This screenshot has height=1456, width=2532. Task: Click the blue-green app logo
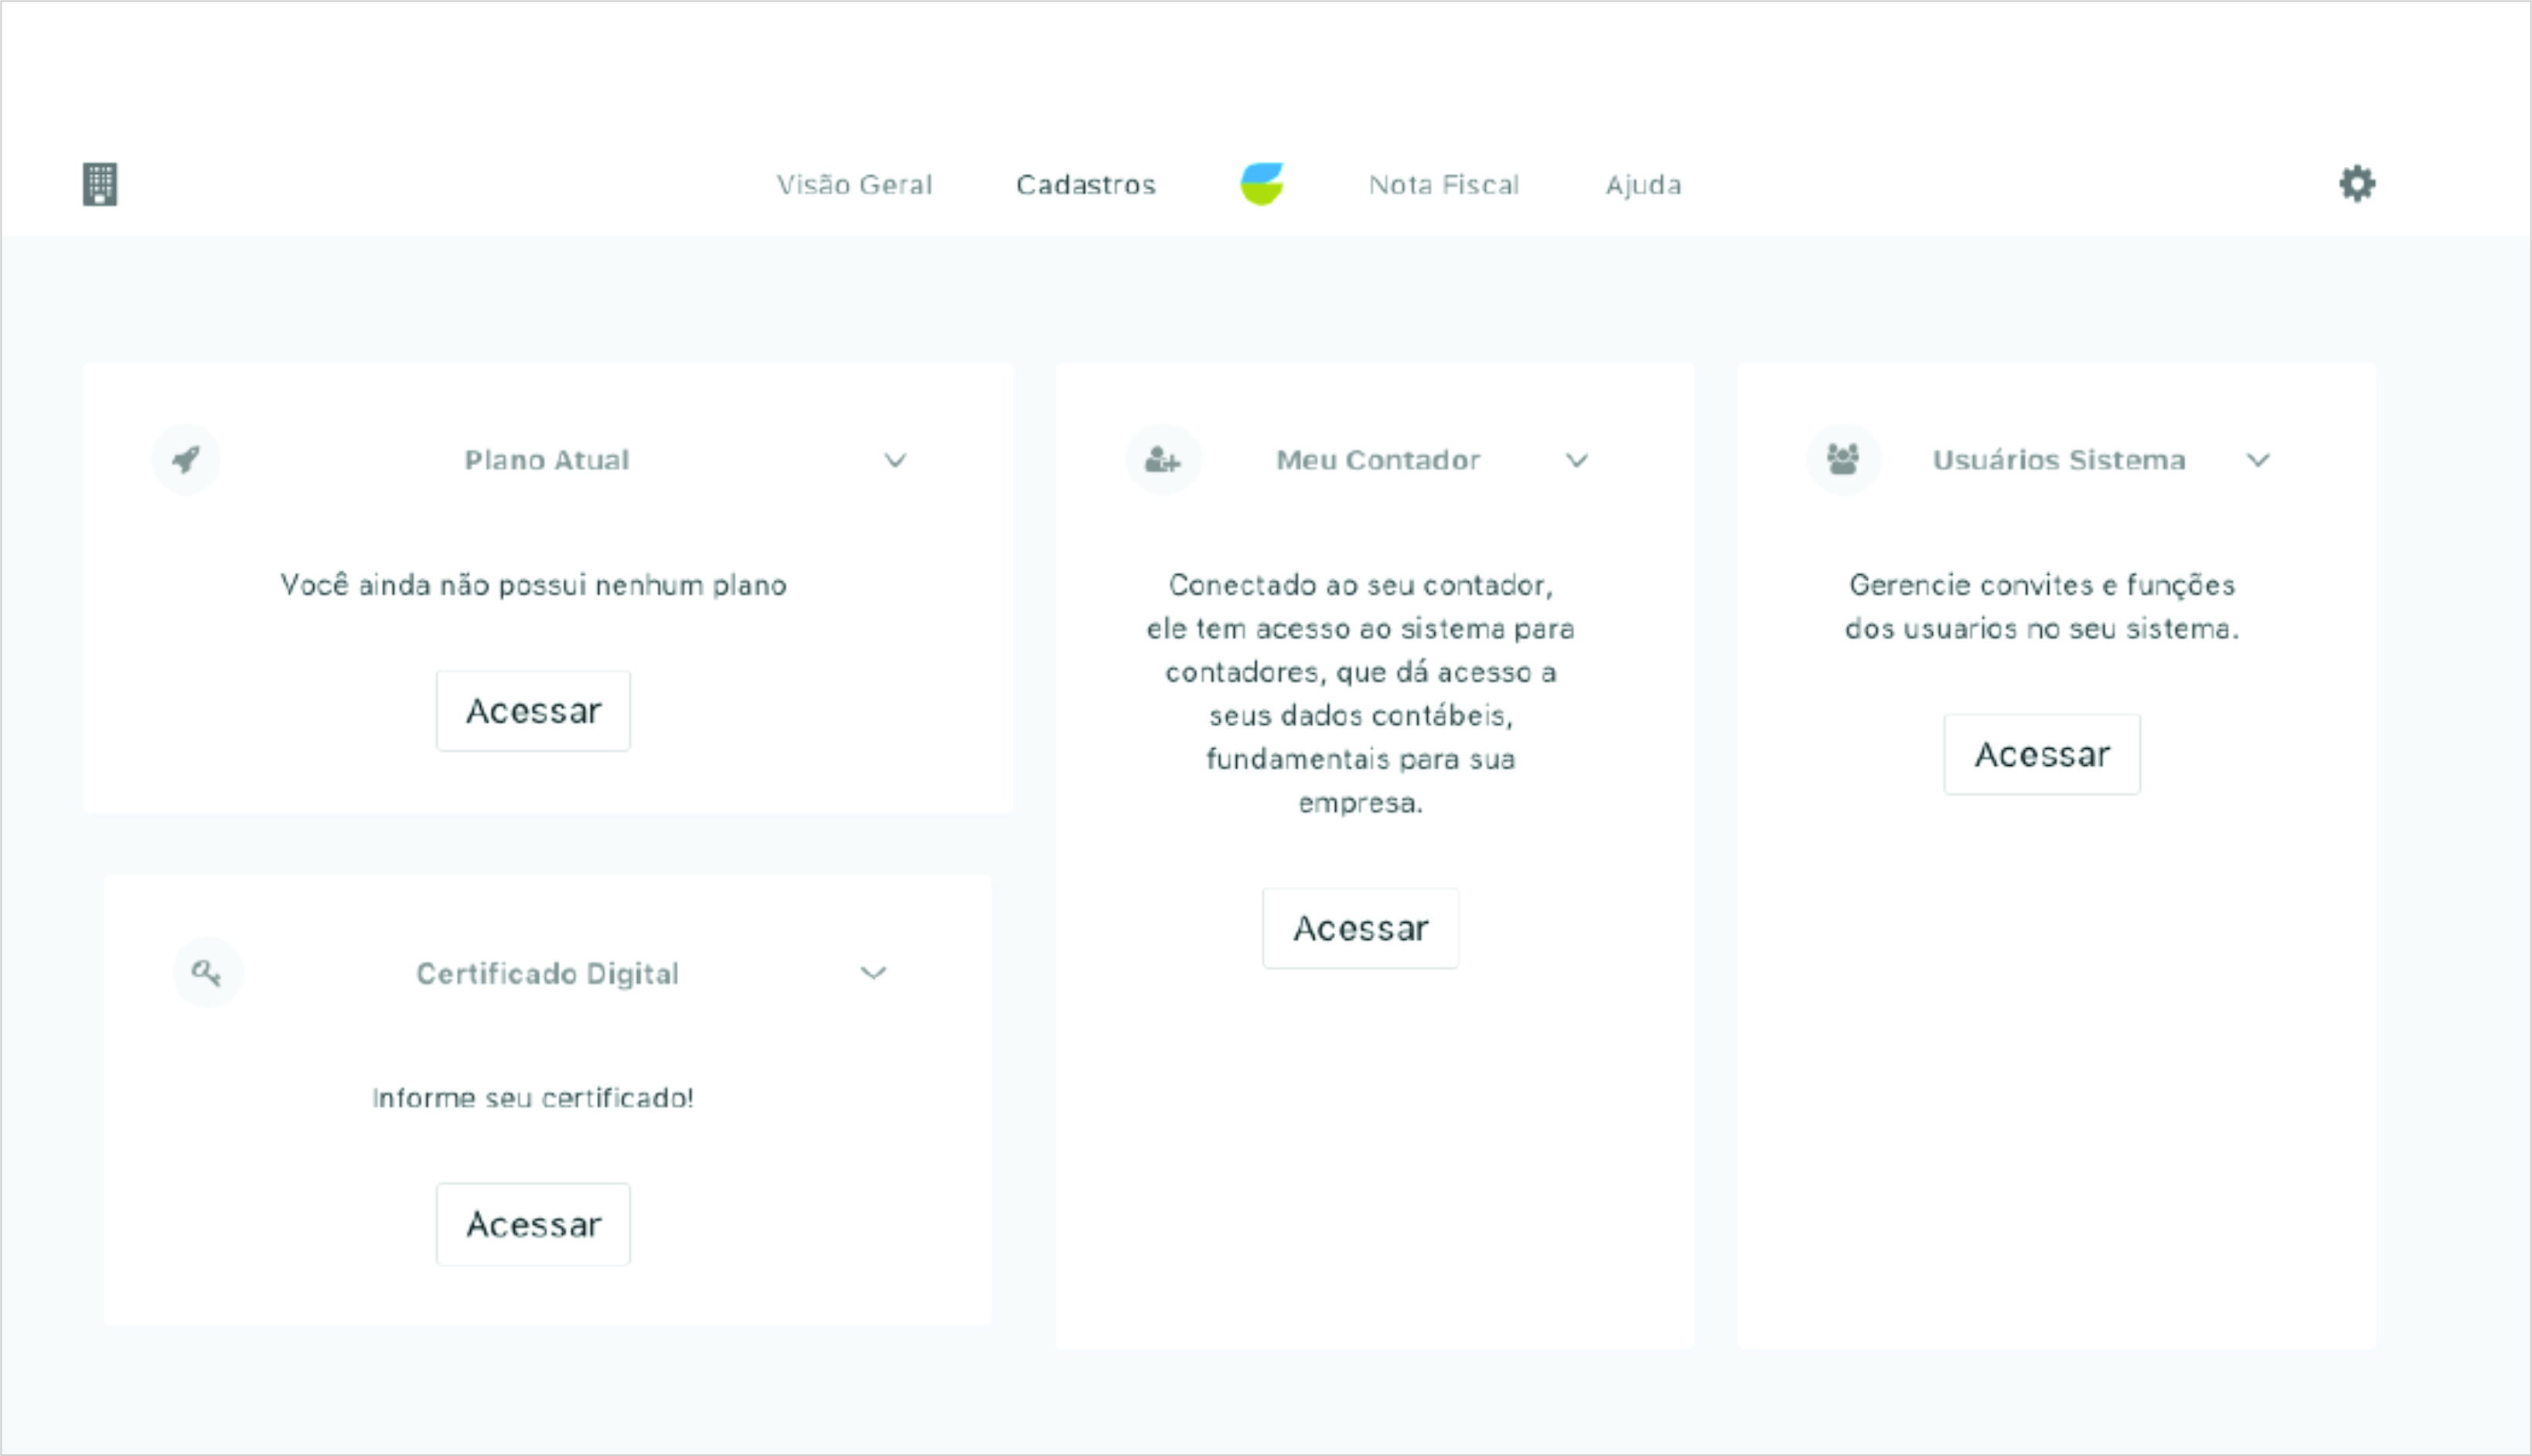[x=1263, y=184]
